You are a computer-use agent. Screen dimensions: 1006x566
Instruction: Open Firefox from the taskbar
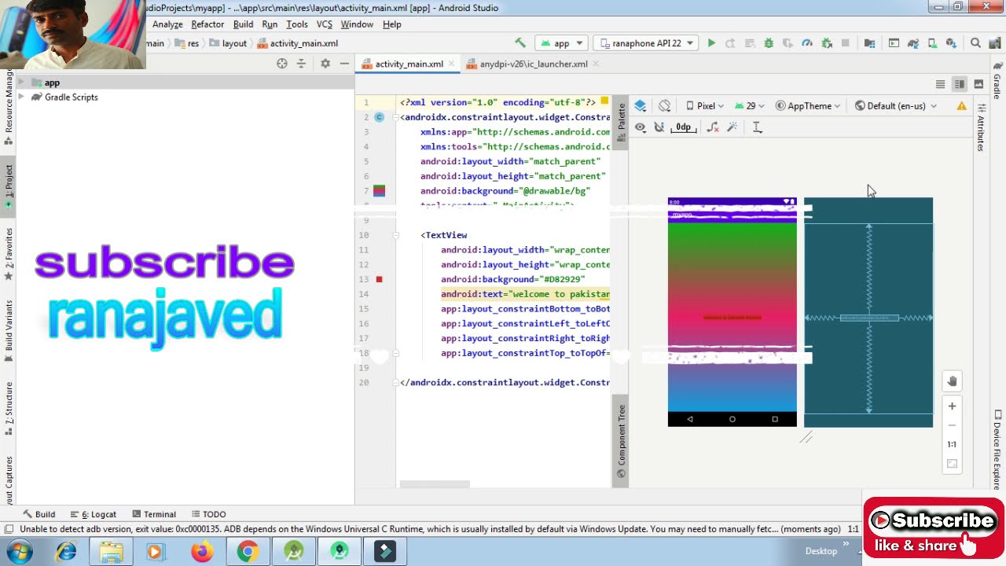coord(202,552)
